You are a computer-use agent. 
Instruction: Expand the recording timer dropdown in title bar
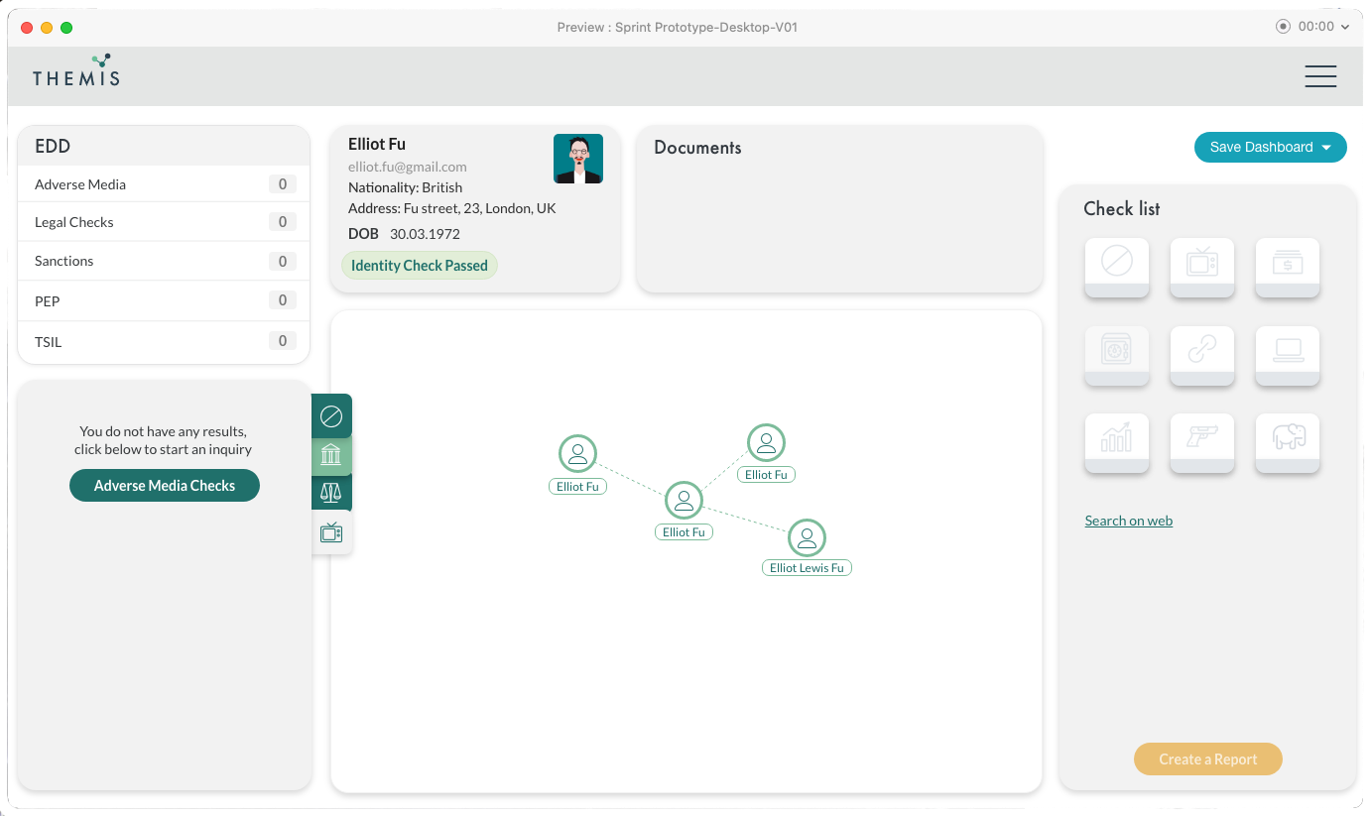[1313, 27]
